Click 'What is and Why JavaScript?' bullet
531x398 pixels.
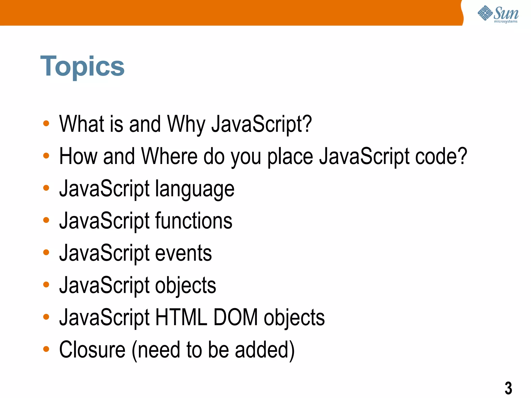click(185, 125)
